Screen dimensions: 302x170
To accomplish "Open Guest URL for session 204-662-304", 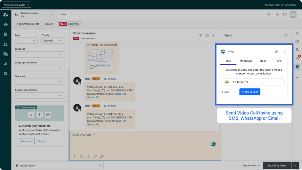I will 93,97.
